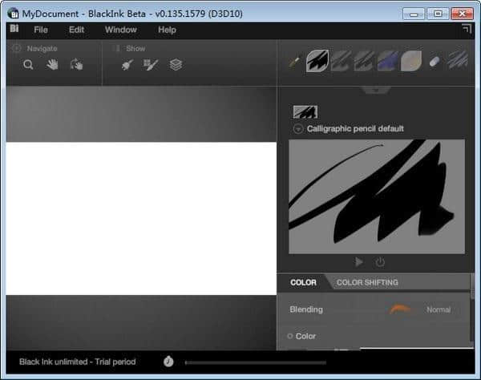Open the Window menu
Viewport: 481px width, 380px height.
coord(120,30)
